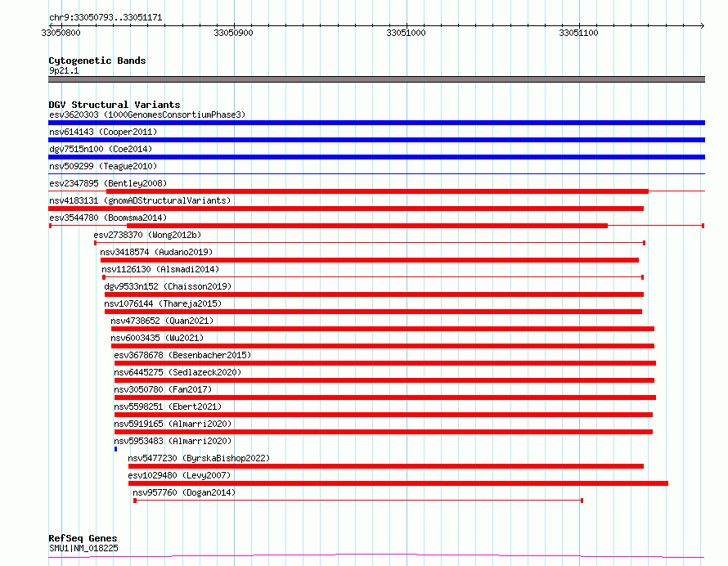
Task: Click the thin red line under esv2738370 (Wong2012b)
Action: [x=370, y=243]
